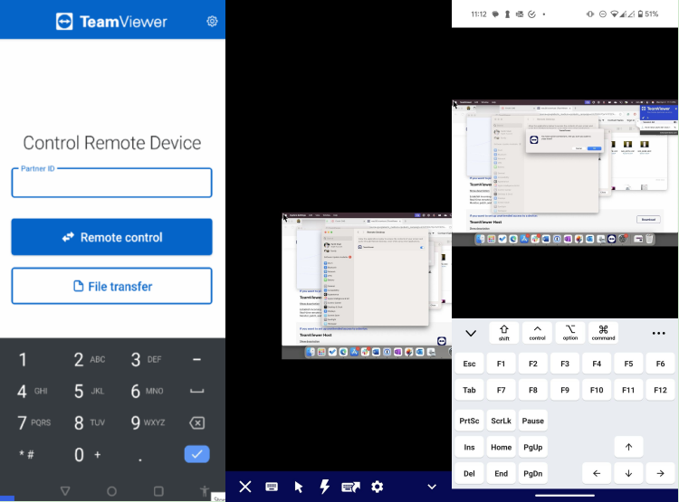Tap the up arrow key
This screenshot has width=679, height=502.
click(629, 447)
